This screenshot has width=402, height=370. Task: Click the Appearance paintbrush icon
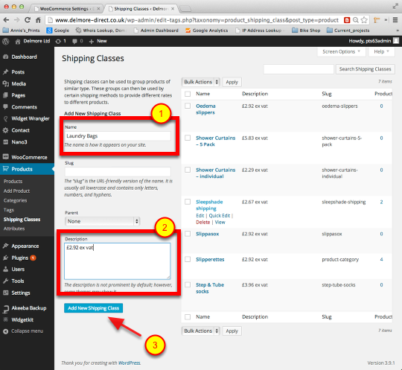coord(6,246)
